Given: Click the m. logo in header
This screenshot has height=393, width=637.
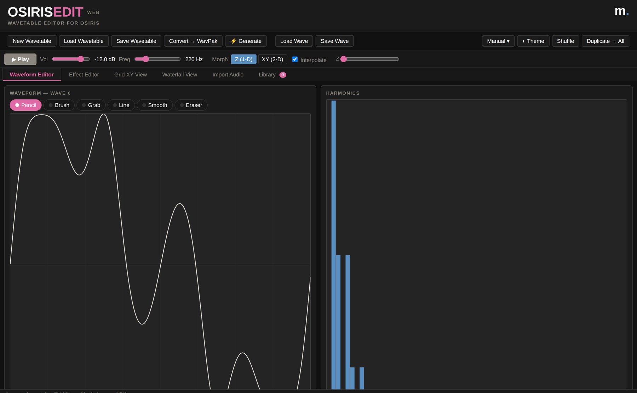Looking at the screenshot, I should pyautogui.click(x=621, y=11).
